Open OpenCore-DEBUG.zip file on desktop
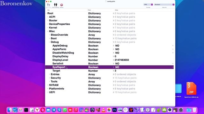204x114 pixels. click(x=191, y=90)
